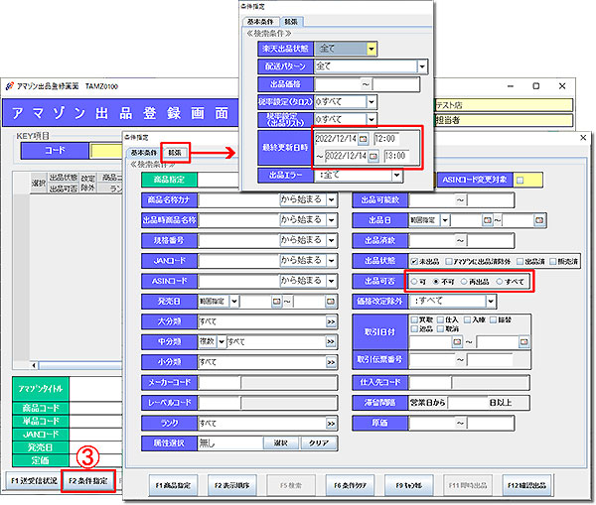Click the 小分類 browse arrow button
Viewport: 596px width, 505px height.
(330, 362)
